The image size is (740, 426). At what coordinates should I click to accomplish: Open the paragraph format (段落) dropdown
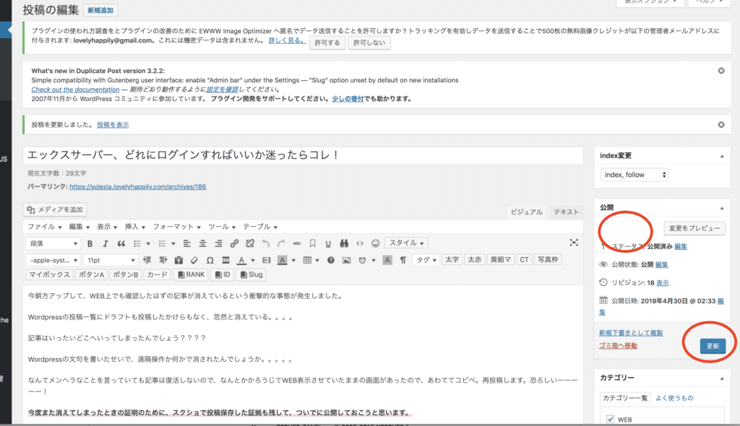pyautogui.click(x=53, y=243)
